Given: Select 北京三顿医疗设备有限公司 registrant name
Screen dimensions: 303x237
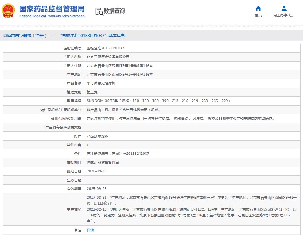Looking at the screenshot, I should click(108, 57).
